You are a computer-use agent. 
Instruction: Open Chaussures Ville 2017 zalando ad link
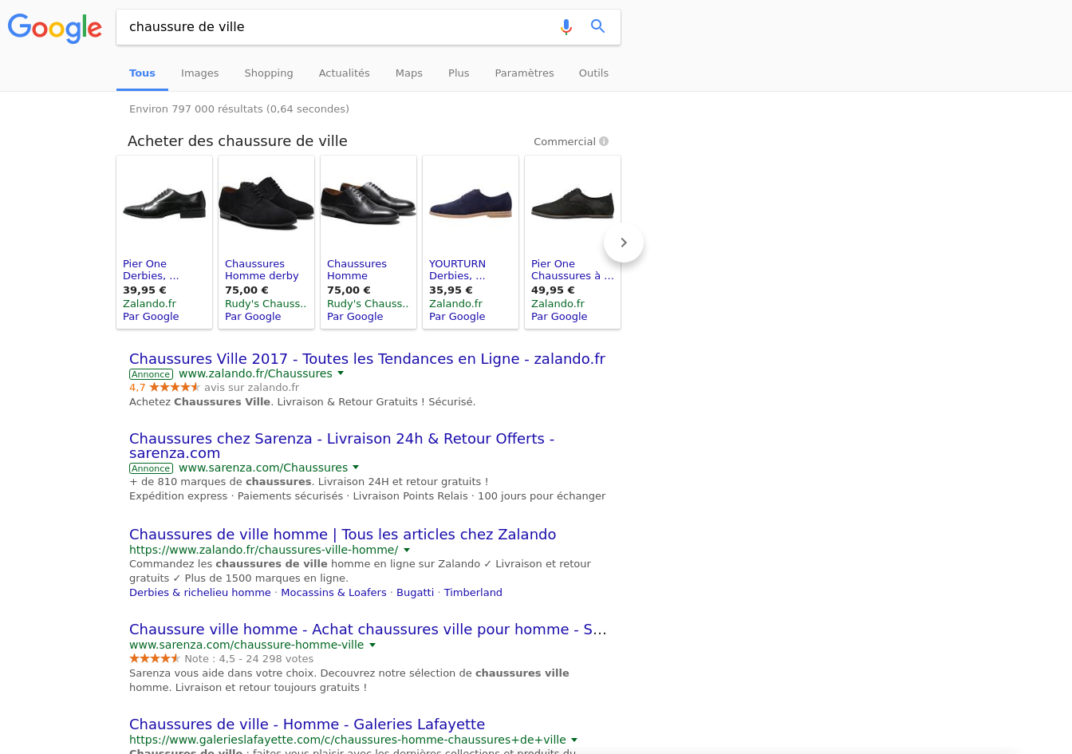(x=367, y=359)
